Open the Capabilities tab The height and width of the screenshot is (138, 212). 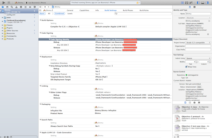(84, 10)
